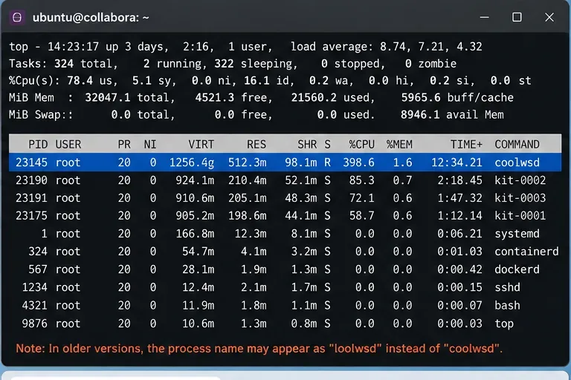Click the 324 total tasks value
Viewport: 571px width, 380px height.
(64, 64)
